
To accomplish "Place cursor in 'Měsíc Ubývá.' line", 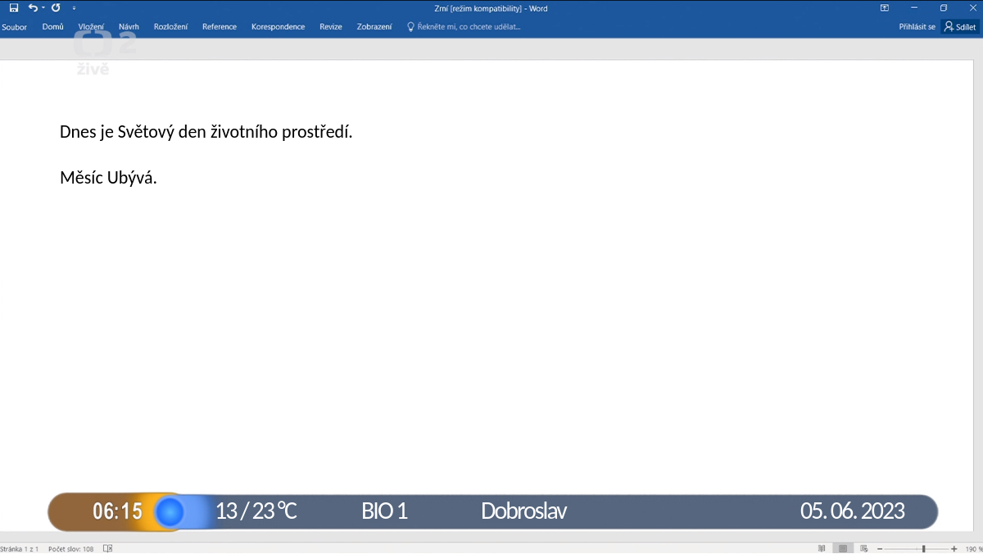I will pyautogui.click(x=108, y=178).
